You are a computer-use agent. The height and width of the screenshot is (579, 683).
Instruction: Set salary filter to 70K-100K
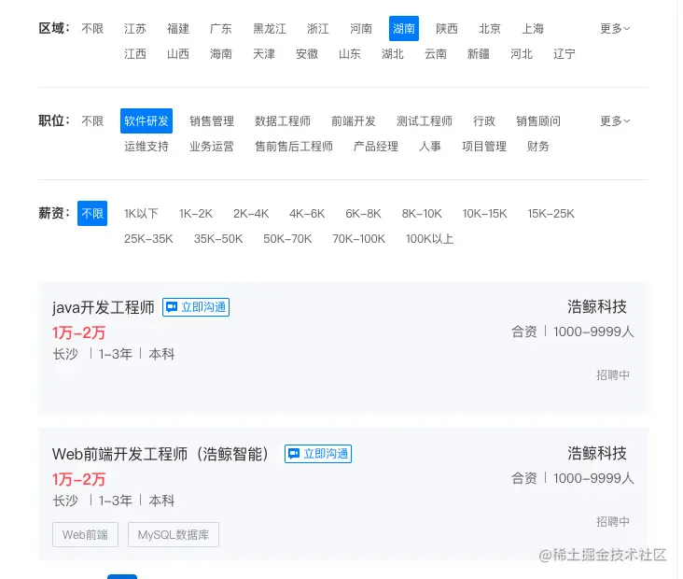click(358, 239)
